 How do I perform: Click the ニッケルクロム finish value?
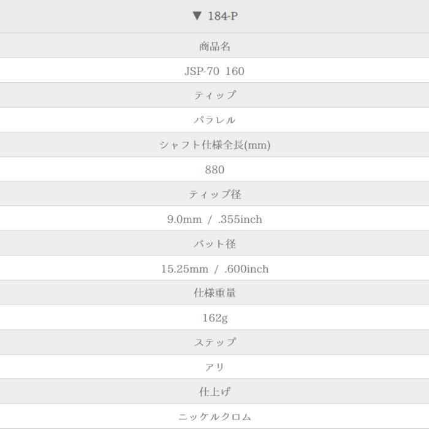click(x=214, y=417)
